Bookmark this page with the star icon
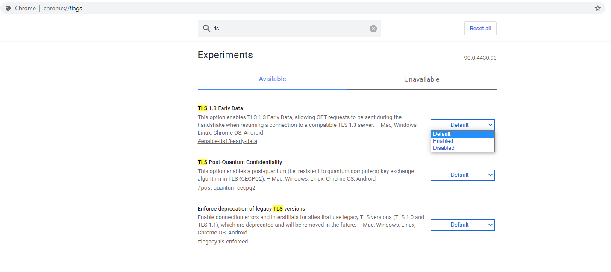 597,8
